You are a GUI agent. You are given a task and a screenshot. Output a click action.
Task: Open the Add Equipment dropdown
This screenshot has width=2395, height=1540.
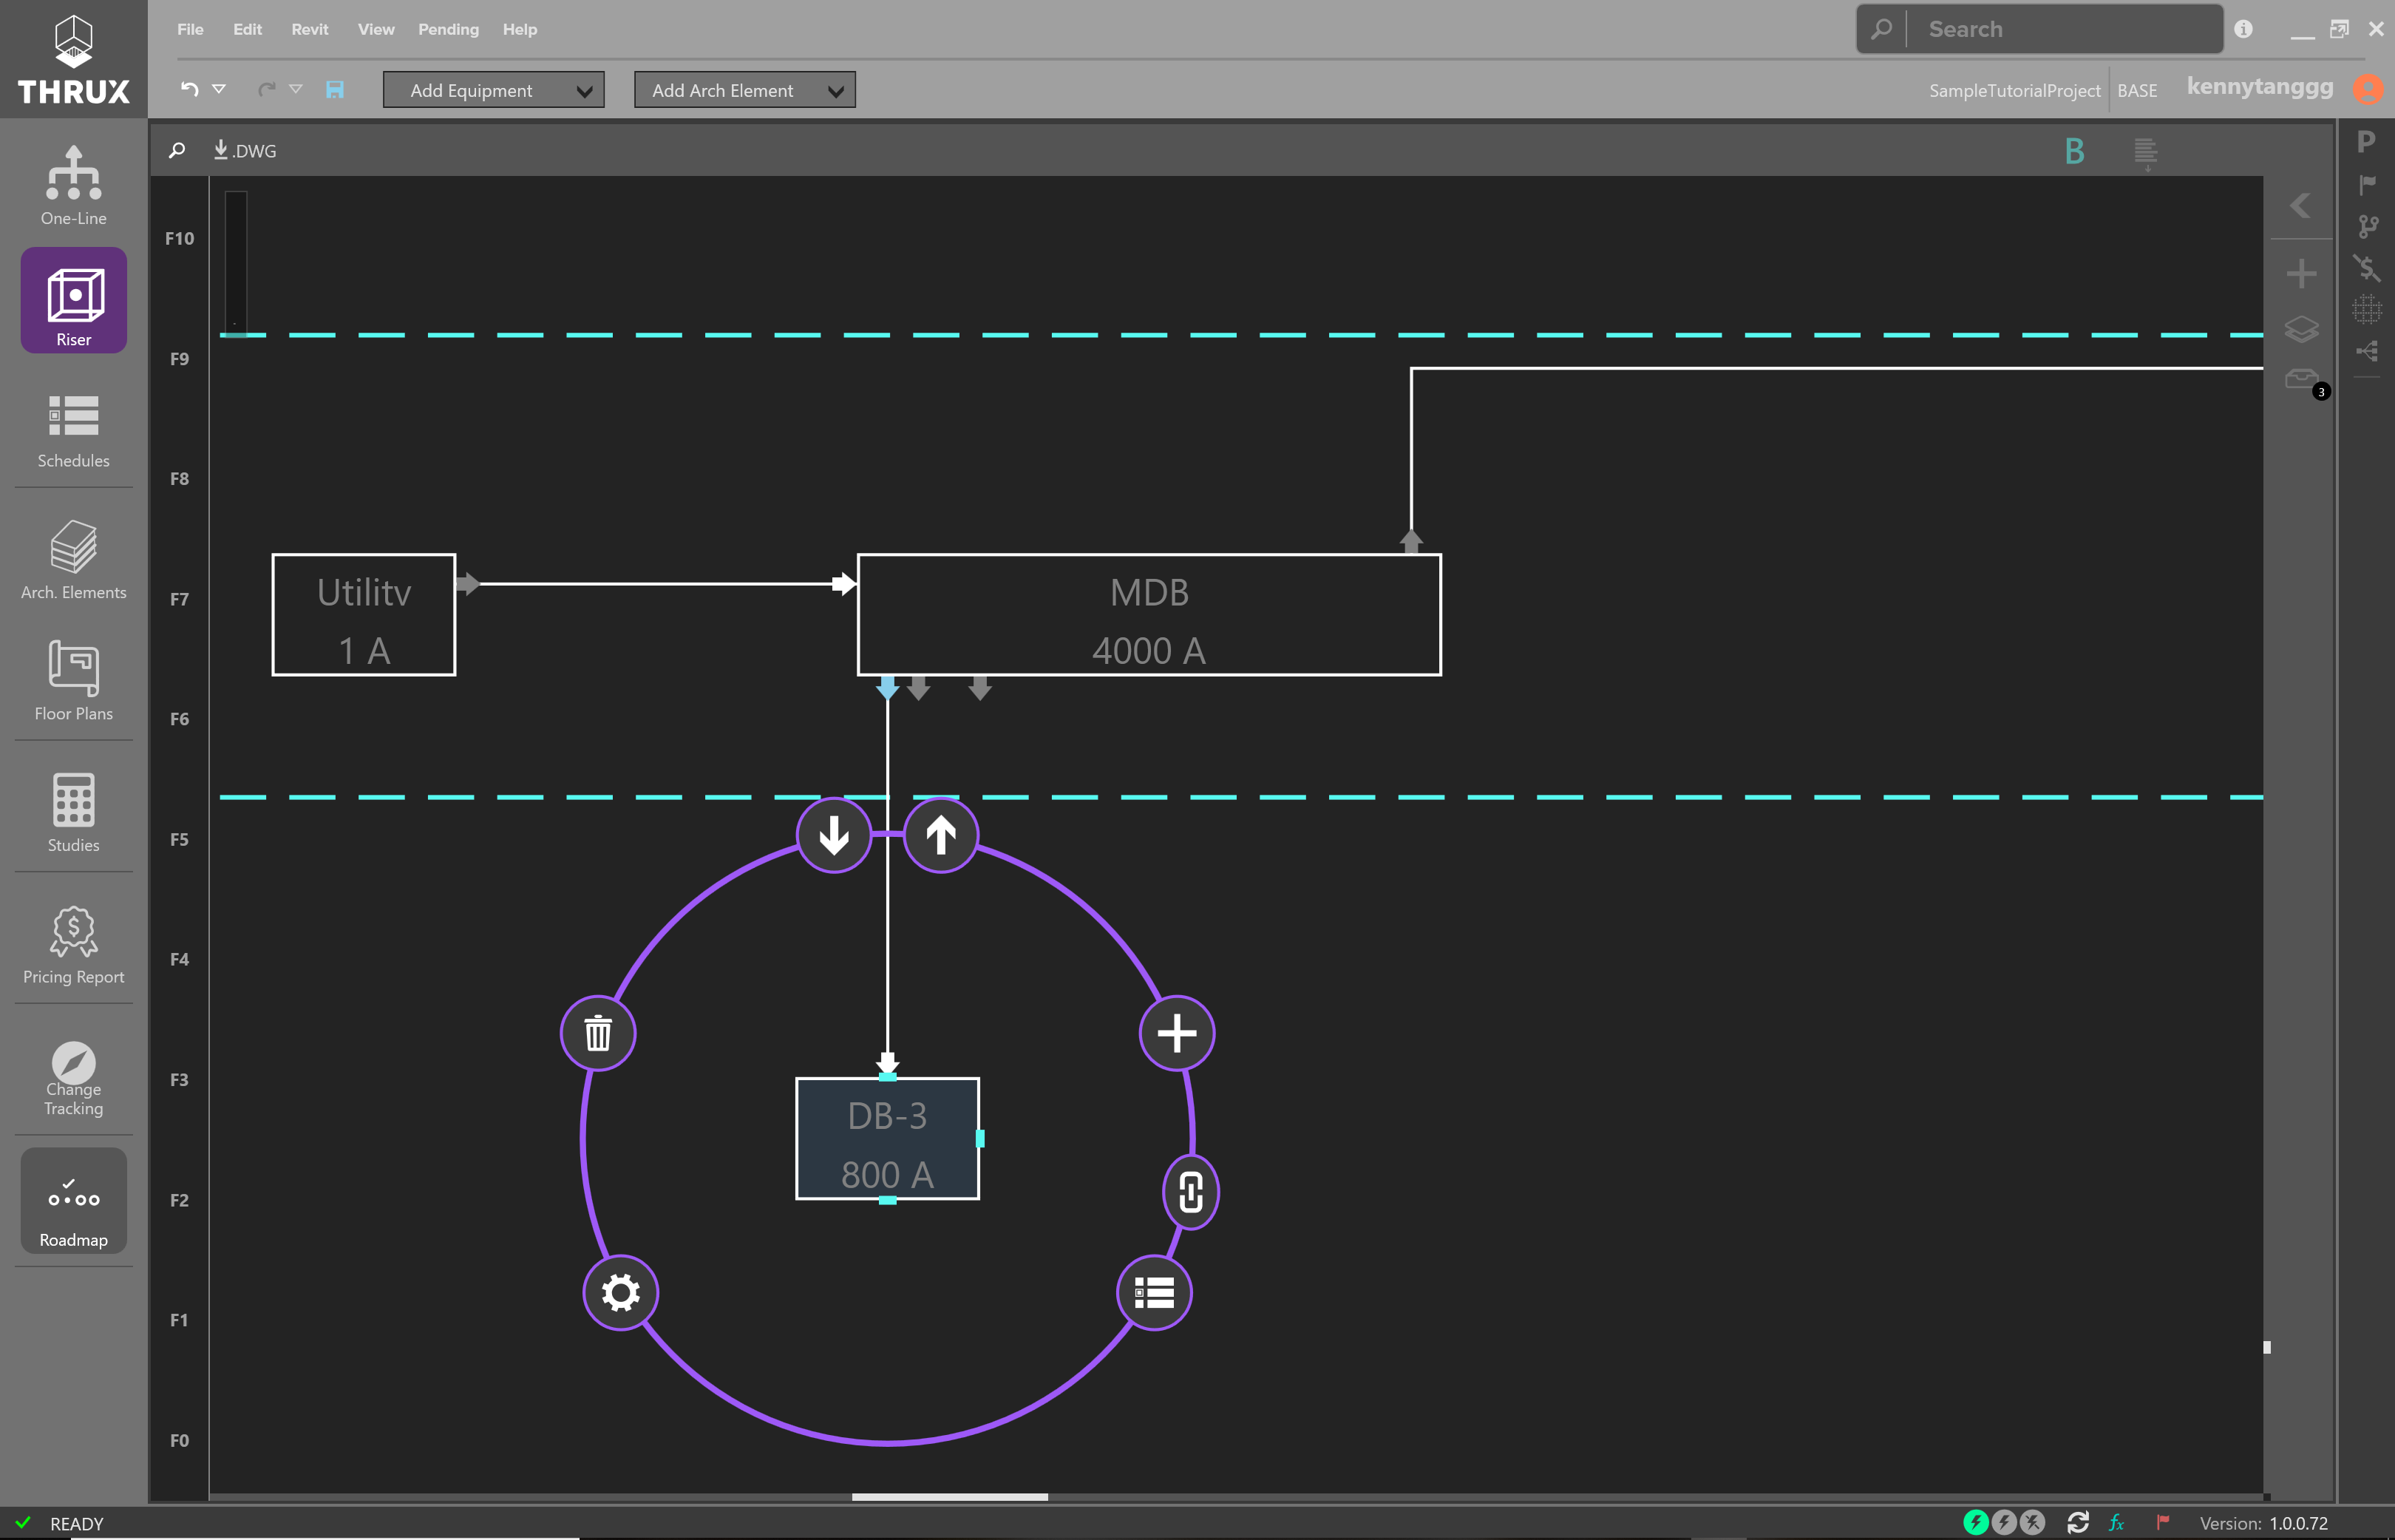493,90
